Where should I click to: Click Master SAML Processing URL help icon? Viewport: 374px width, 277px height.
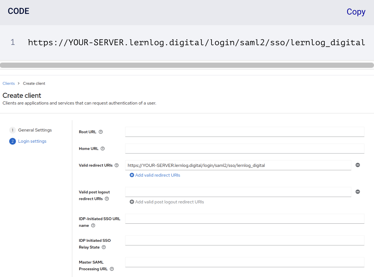(x=112, y=269)
